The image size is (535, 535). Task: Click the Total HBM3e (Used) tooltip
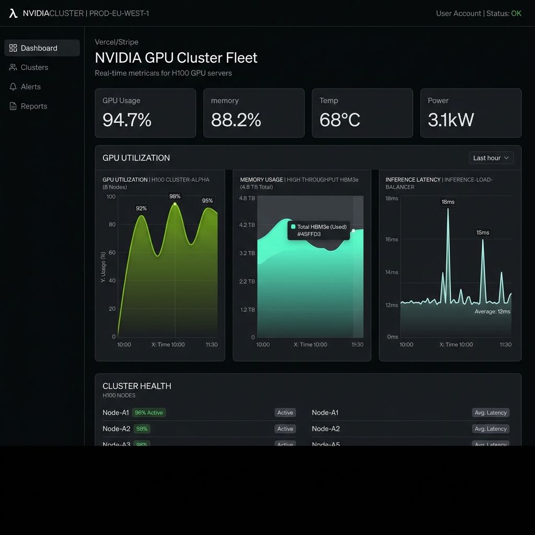coord(319,230)
